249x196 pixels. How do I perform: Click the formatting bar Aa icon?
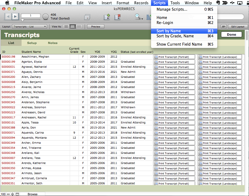(223, 26)
